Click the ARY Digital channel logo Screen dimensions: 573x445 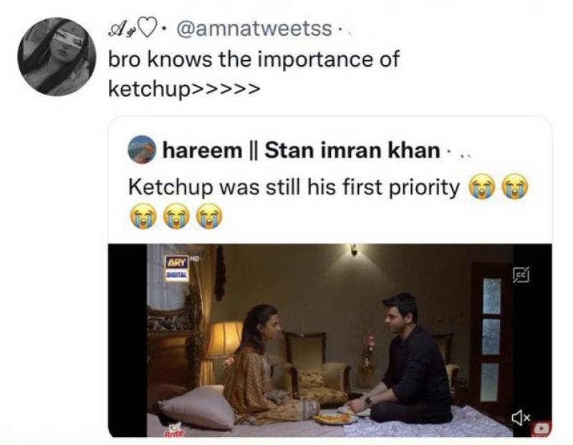tap(178, 264)
